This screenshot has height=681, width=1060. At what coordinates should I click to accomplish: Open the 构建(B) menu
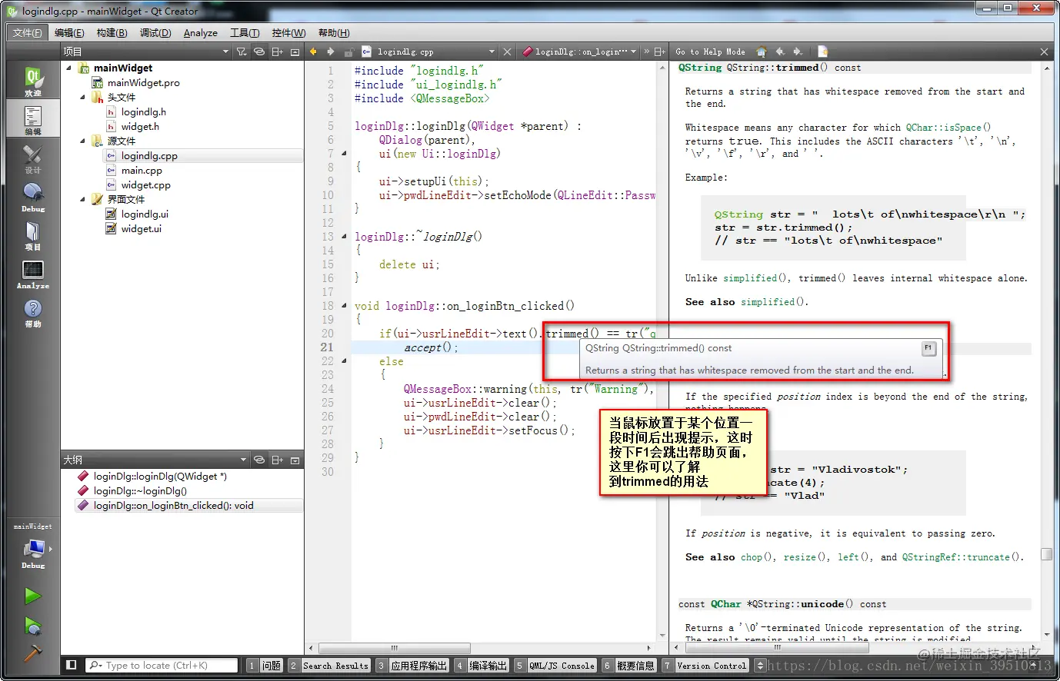point(112,33)
